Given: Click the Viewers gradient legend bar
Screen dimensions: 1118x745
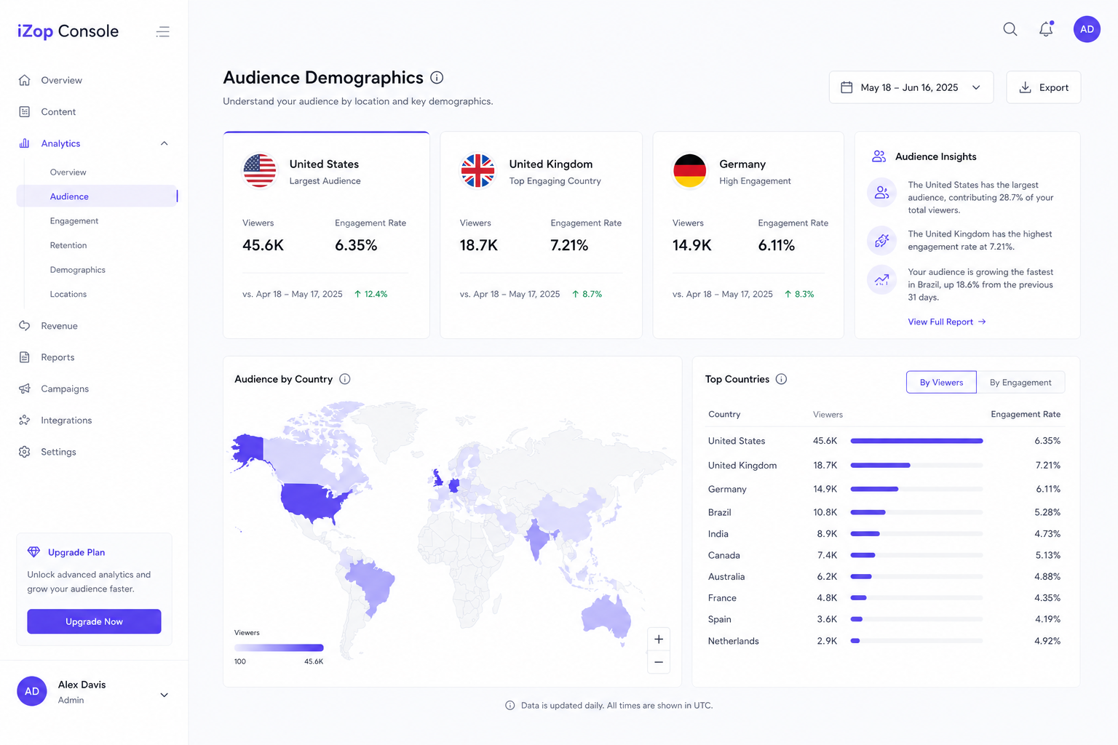Looking at the screenshot, I should coord(279,648).
